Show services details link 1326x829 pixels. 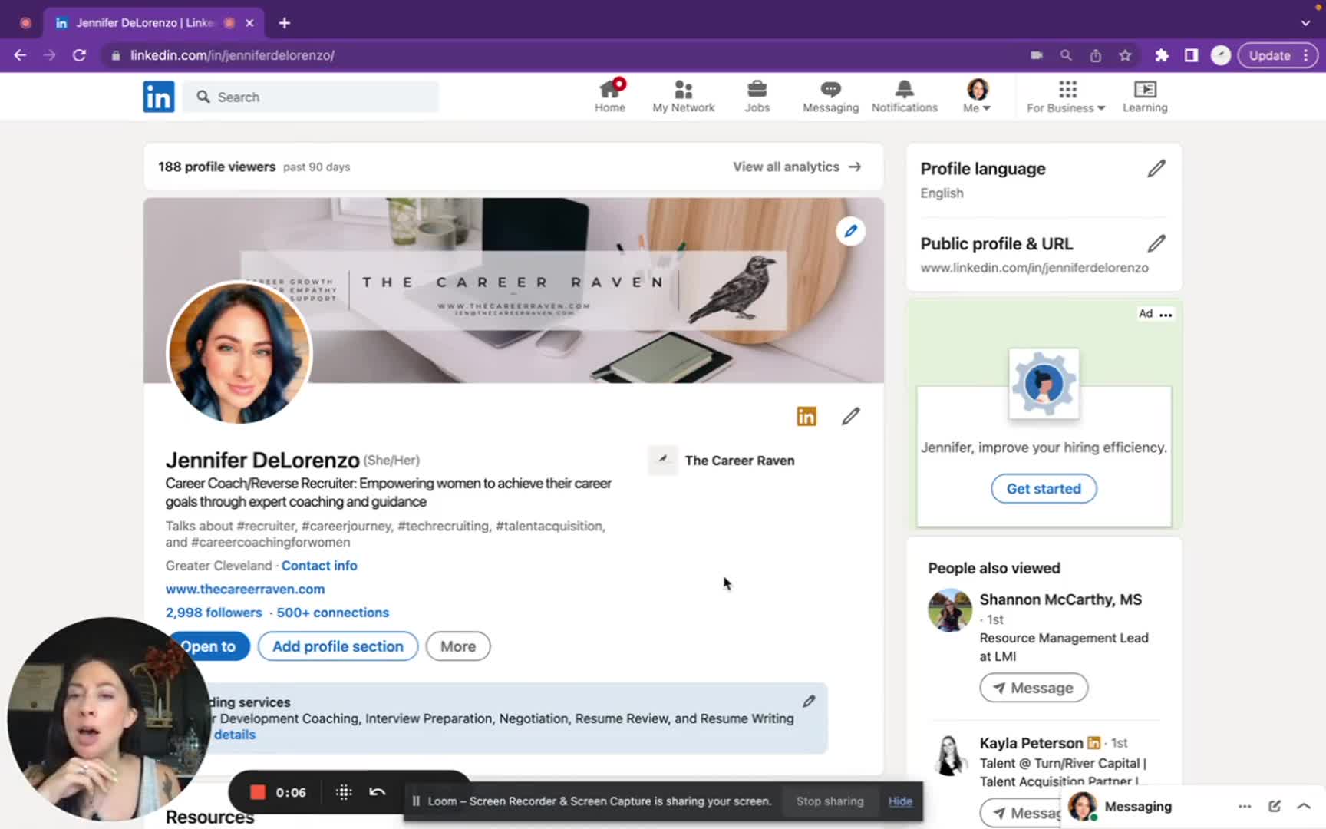coord(234,735)
